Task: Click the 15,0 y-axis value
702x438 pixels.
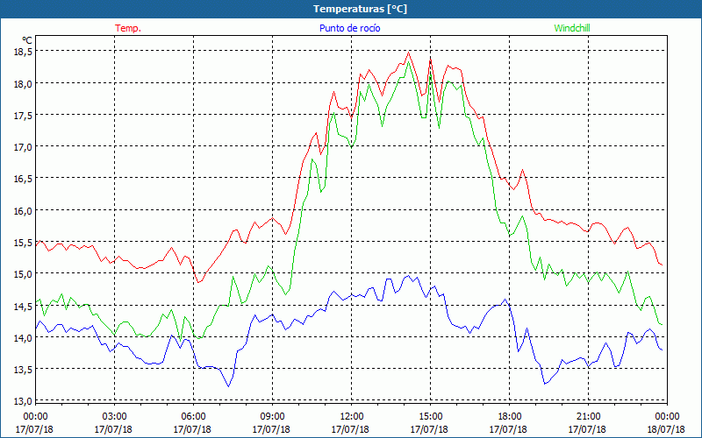Action: [23, 274]
